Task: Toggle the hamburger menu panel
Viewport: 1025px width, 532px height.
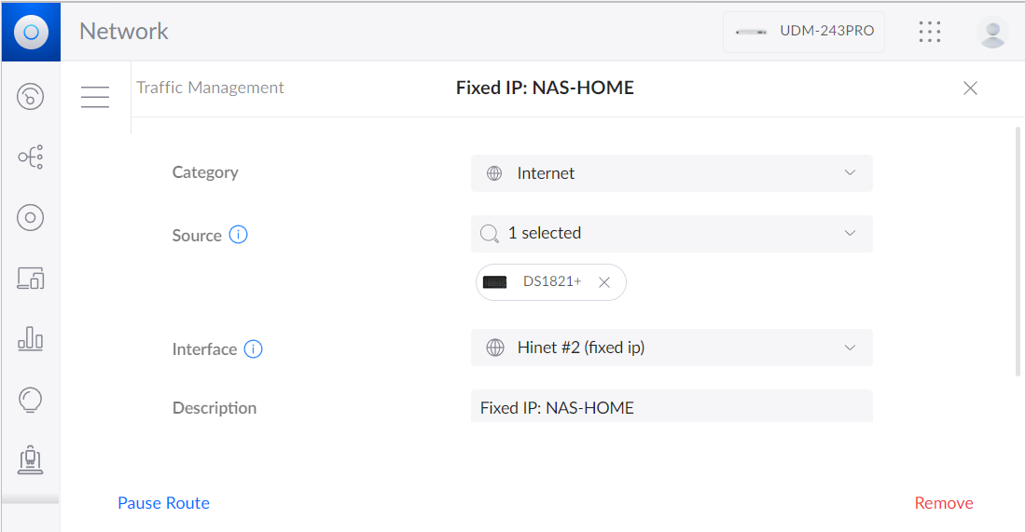Action: tap(95, 96)
